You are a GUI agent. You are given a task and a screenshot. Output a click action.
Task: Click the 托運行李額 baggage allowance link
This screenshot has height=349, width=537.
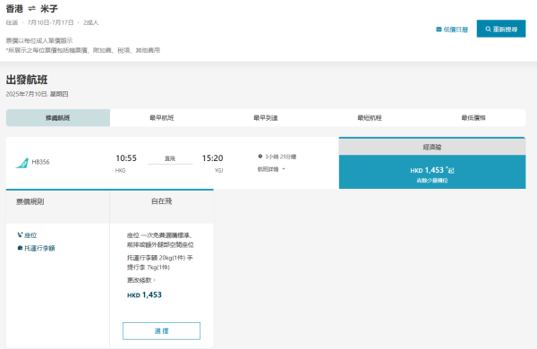(x=39, y=248)
